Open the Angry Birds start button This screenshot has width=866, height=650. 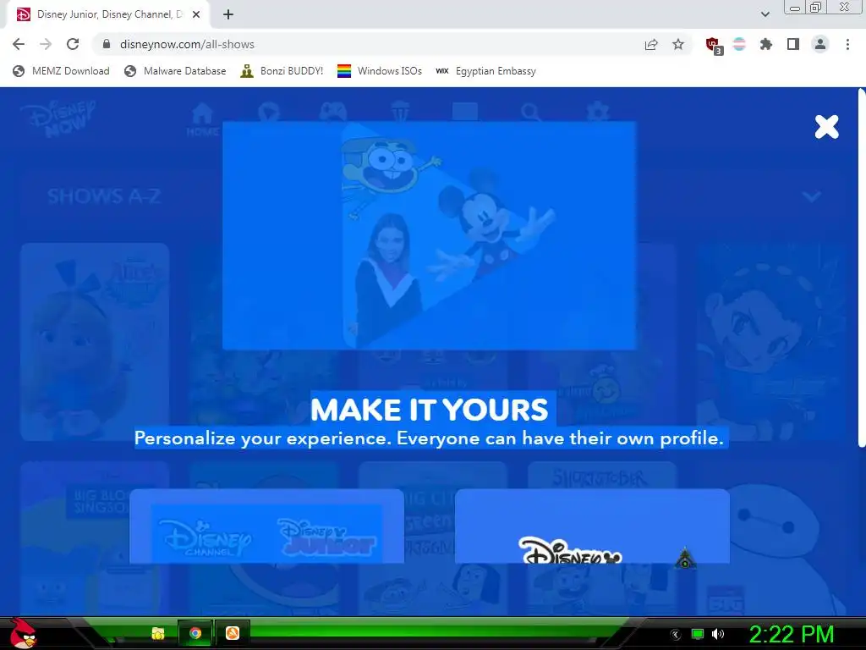(23, 633)
